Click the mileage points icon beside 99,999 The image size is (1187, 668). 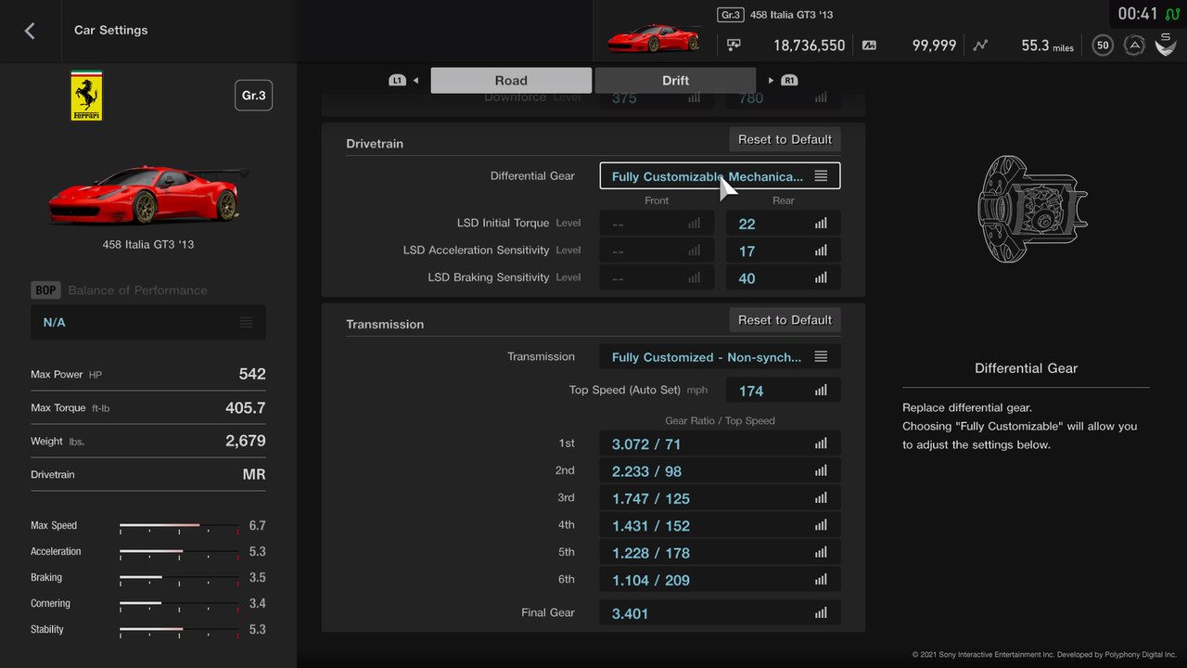(869, 45)
